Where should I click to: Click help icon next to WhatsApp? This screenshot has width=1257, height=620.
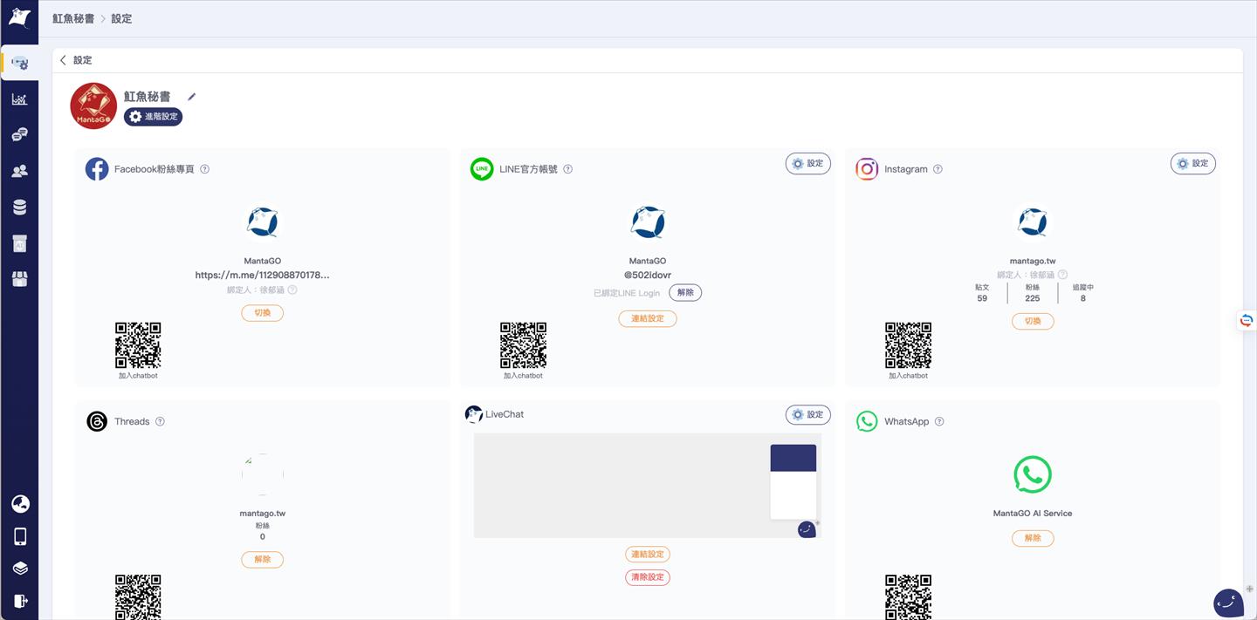939,421
